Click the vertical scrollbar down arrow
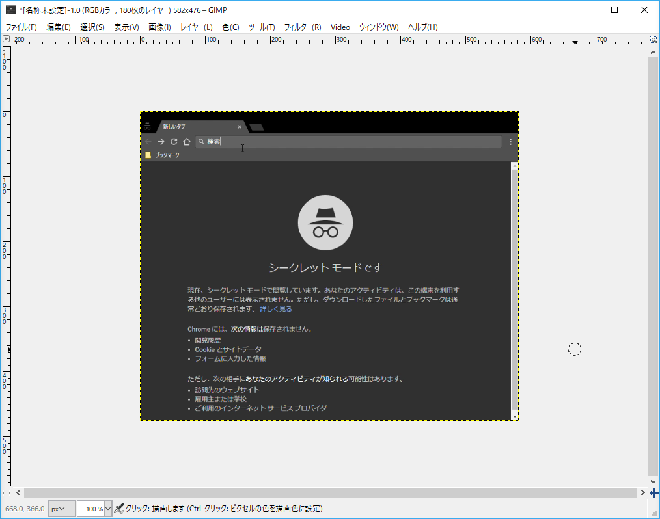Viewport: 660px width, 519px height. tap(653, 481)
